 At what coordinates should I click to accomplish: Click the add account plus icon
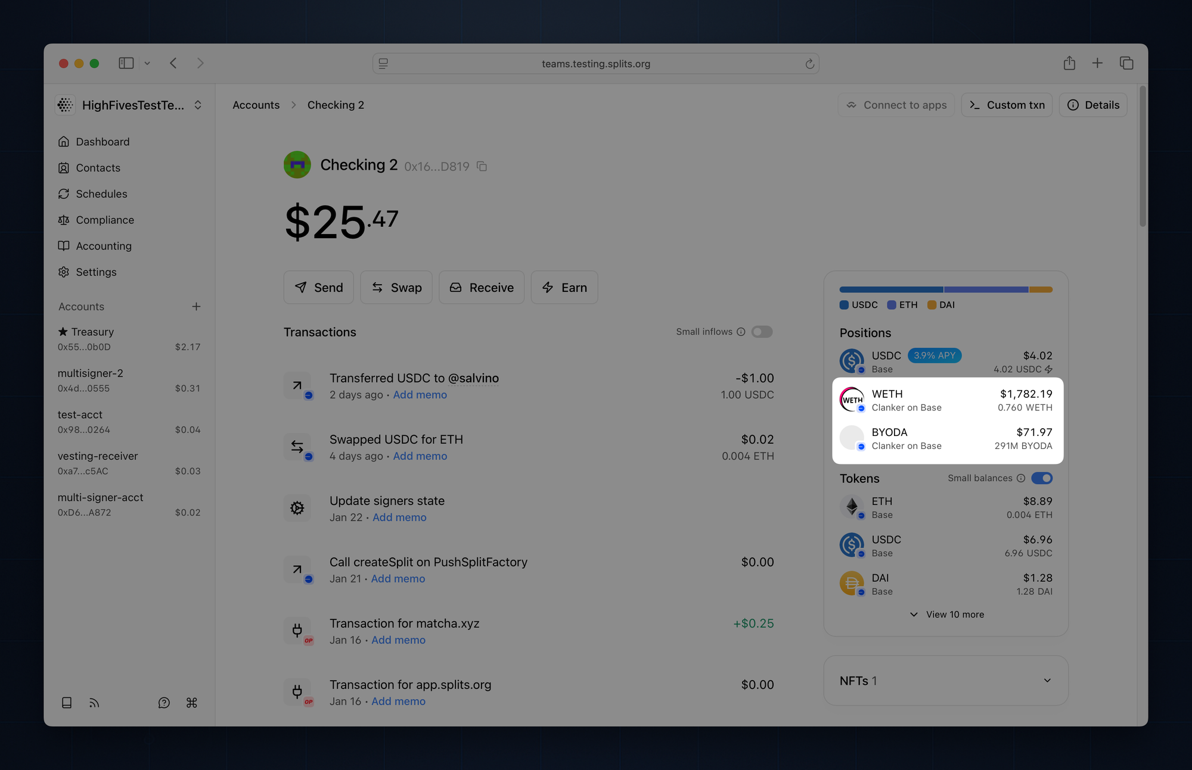tap(196, 307)
